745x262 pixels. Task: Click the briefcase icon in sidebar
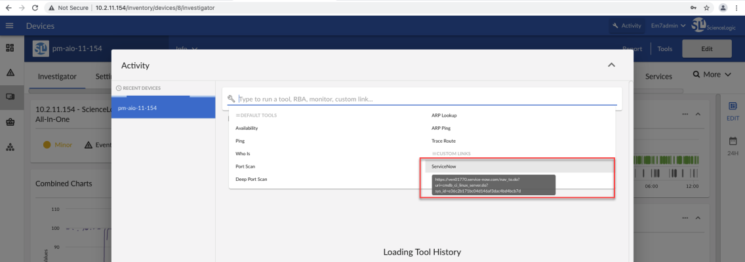pyautogui.click(x=10, y=122)
